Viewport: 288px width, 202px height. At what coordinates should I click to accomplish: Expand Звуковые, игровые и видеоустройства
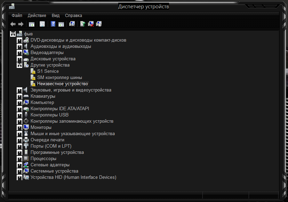click(x=19, y=90)
